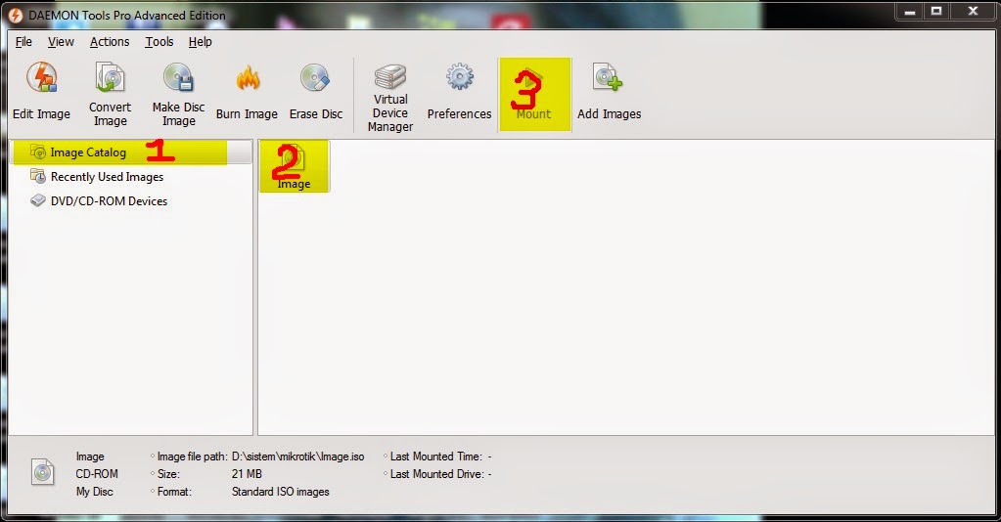The height and width of the screenshot is (522, 1001).
Task: Launch Convert Image tool
Action: pos(110,95)
